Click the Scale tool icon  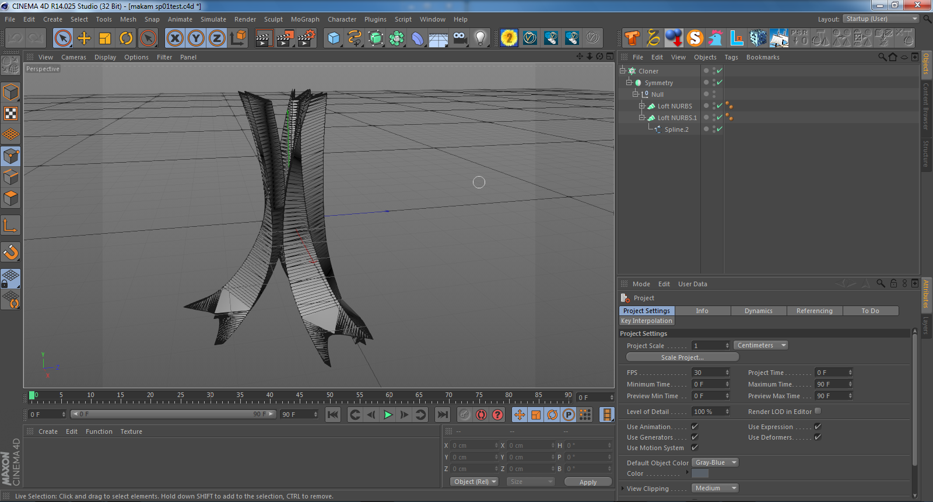[x=105, y=38]
